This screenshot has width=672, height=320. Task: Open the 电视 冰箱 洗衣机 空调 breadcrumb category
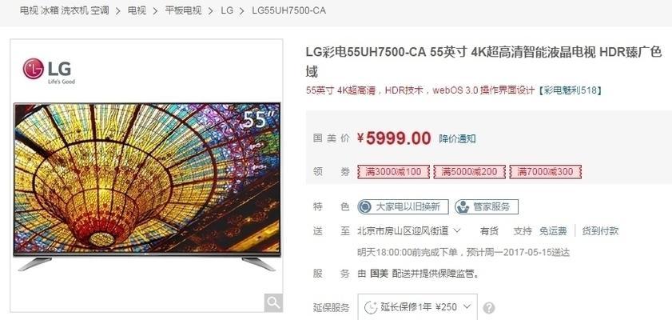[64, 10]
